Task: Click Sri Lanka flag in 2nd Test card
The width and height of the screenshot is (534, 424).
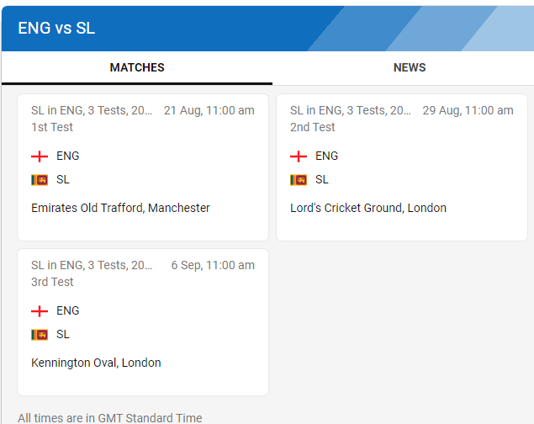Action: pyautogui.click(x=299, y=180)
